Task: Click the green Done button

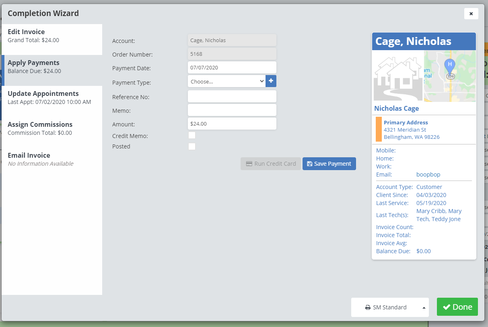Action: point(457,307)
